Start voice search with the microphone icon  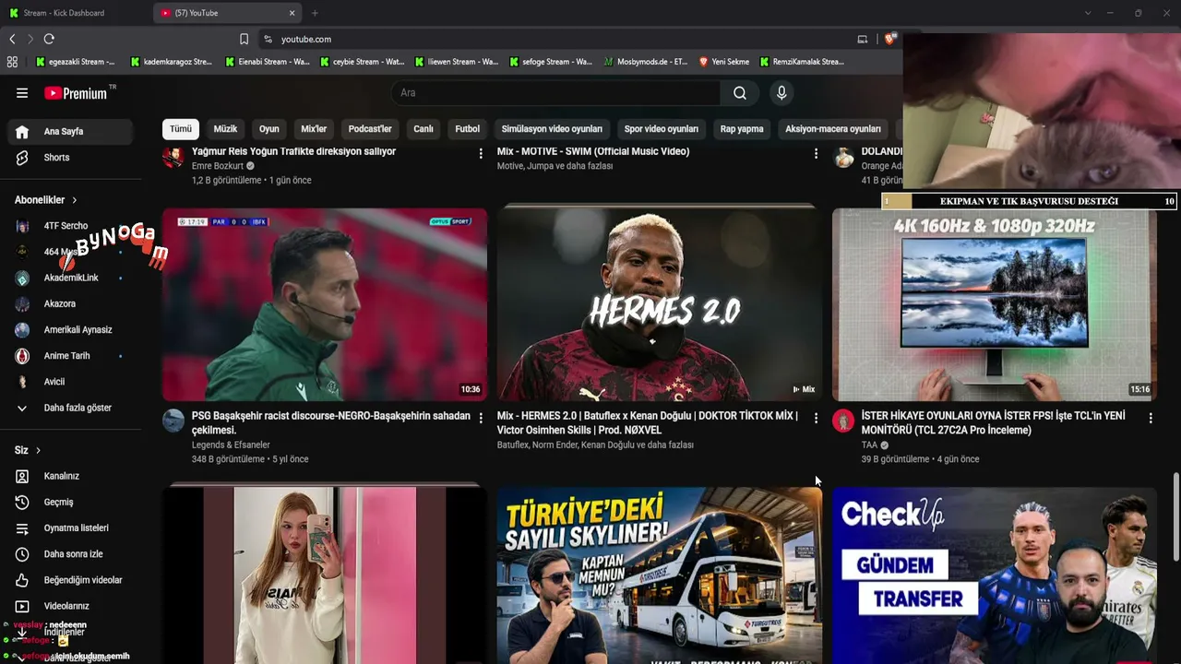(781, 93)
